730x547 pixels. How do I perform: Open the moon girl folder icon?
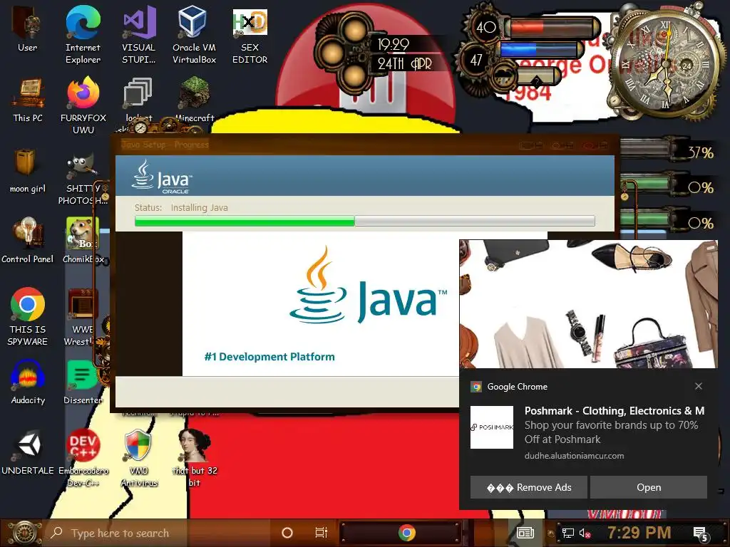coord(28,170)
